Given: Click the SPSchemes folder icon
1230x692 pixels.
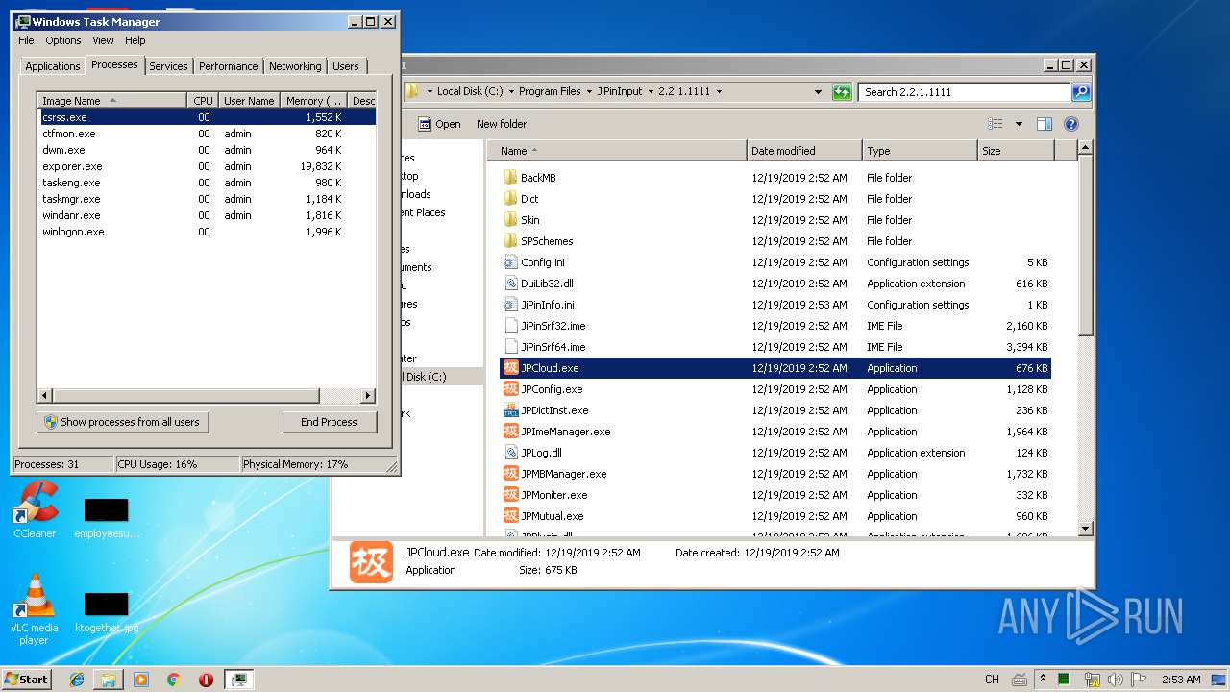Looking at the screenshot, I should tap(511, 241).
